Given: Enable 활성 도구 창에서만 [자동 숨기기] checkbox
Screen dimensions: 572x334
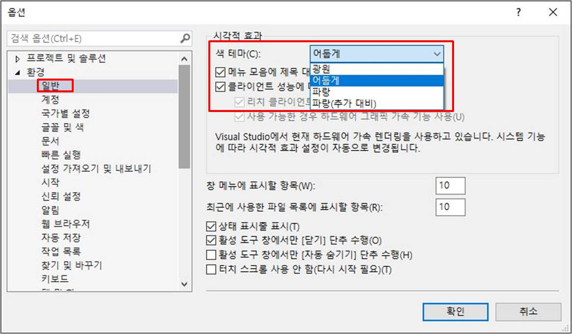Looking at the screenshot, I should [x=211, y=254].
